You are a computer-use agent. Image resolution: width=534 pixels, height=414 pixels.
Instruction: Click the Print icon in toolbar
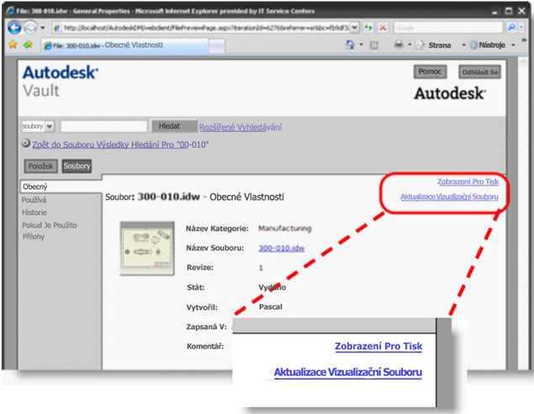tap(399, 45)
